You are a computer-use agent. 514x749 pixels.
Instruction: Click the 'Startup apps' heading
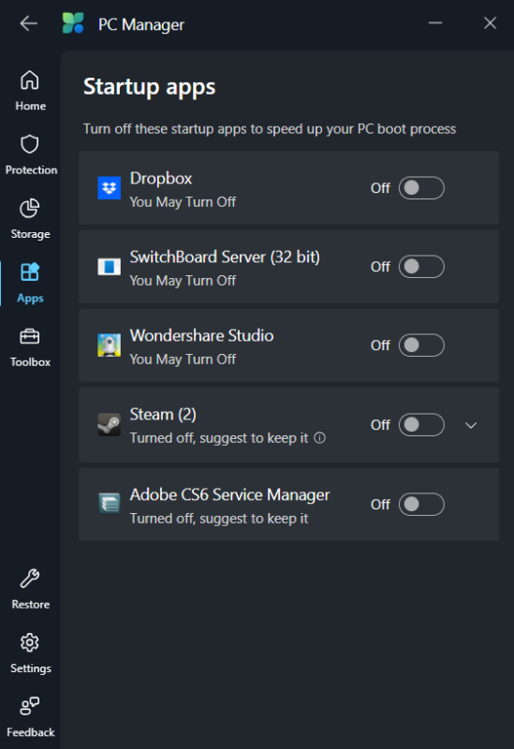(x=150, y=87)
